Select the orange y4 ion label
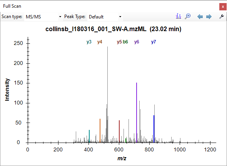The image size is (227, 166). [100, 42]
